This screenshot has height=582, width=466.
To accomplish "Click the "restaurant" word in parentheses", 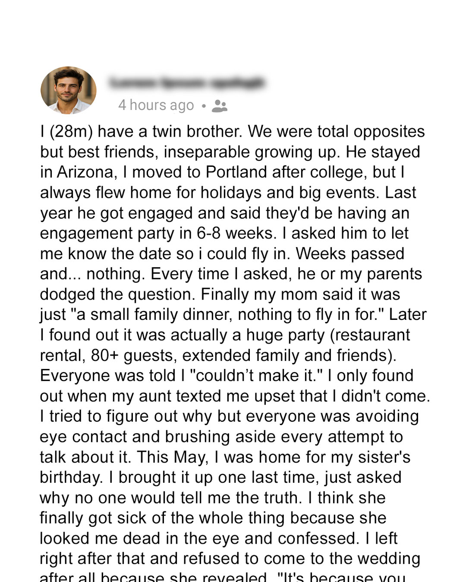I will click(369, 335).
